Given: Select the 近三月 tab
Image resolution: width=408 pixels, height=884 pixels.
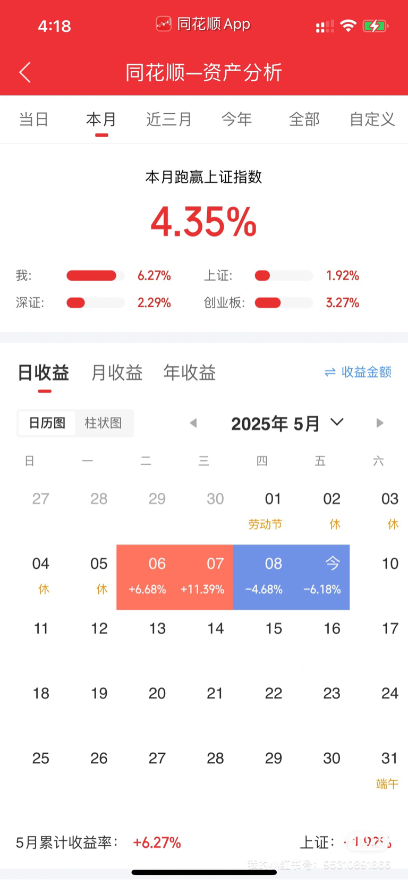Looking at the screenshot, I should tap(169, 119).
